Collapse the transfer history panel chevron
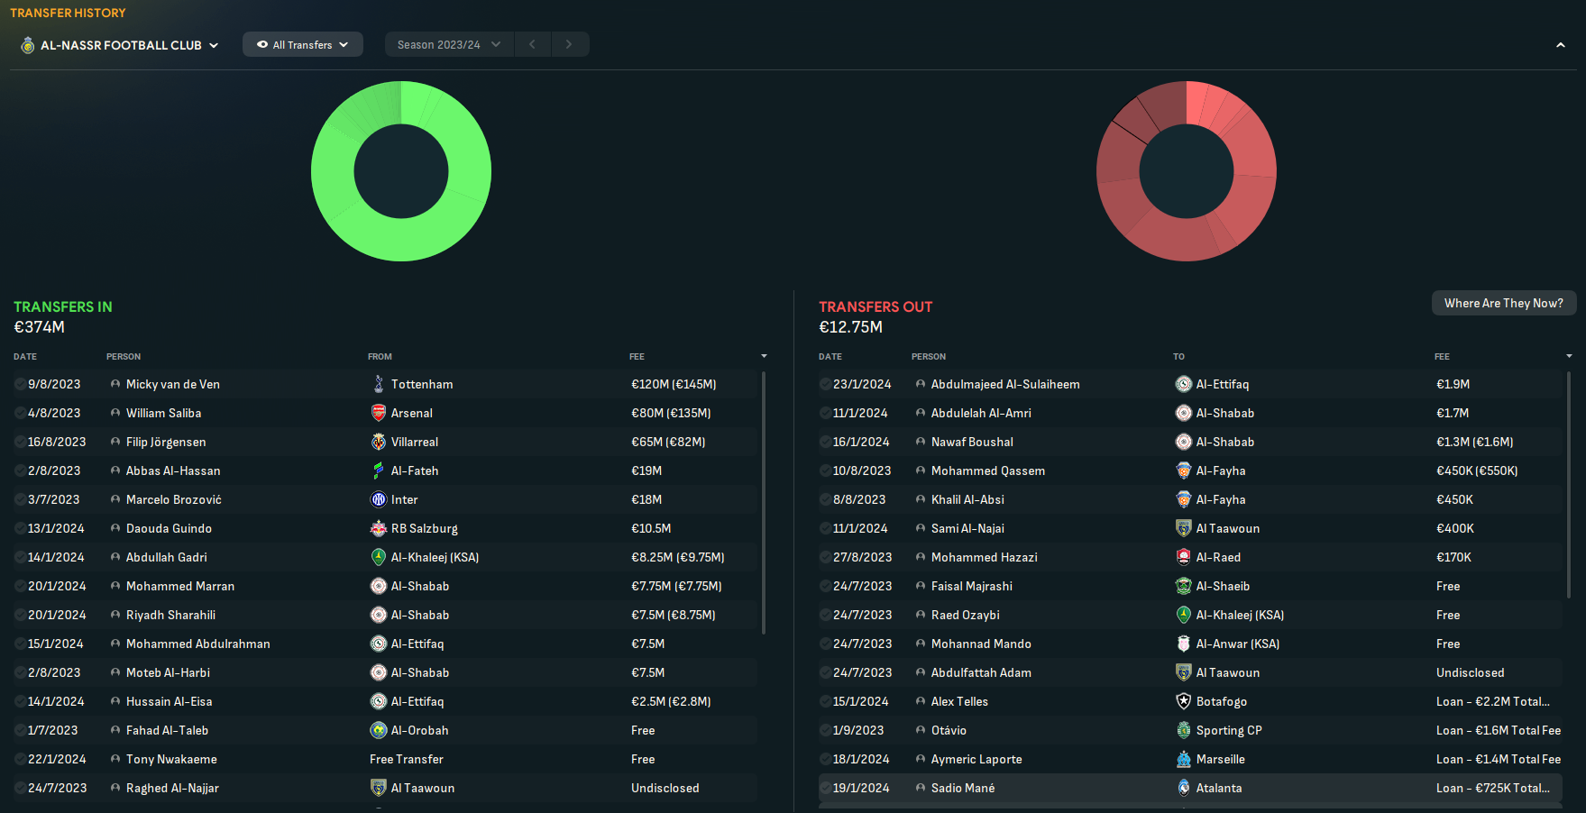This screenshot has height=813, width=1586. (1561, 45)
